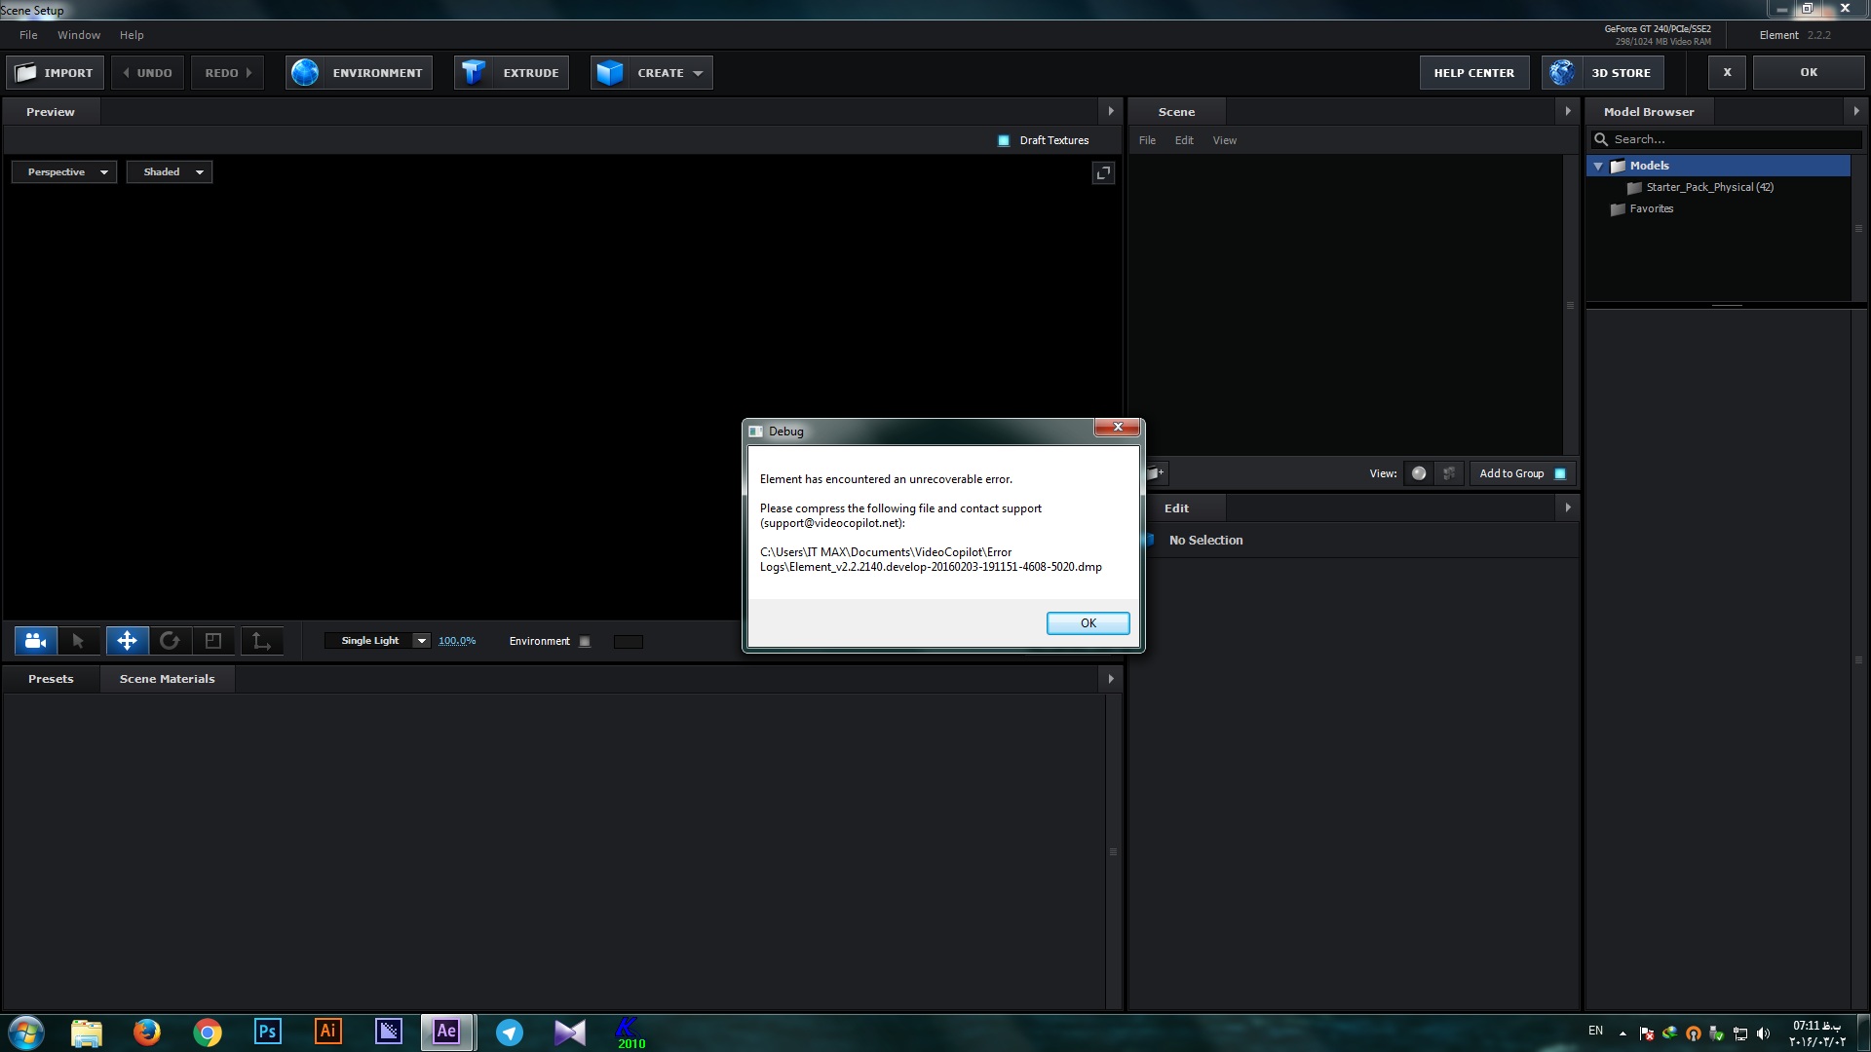The image size is (1871, 1052).
Task: Open the CREATE dropdown menu
Action: click(x=651, y=73)
